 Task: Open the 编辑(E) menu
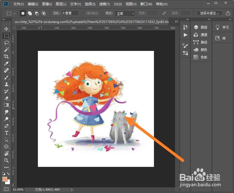(x=33, y=4)
